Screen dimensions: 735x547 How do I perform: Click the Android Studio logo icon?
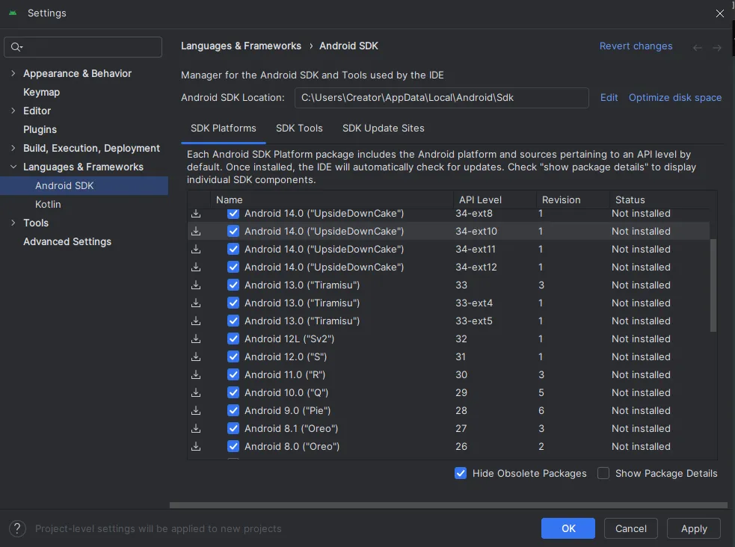[13, 13]
